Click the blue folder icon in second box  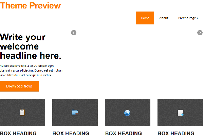75,113
